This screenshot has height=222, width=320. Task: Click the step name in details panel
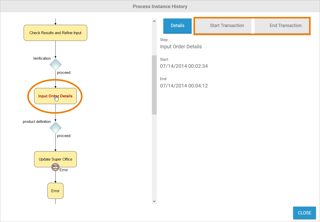[x=181, y=47]
